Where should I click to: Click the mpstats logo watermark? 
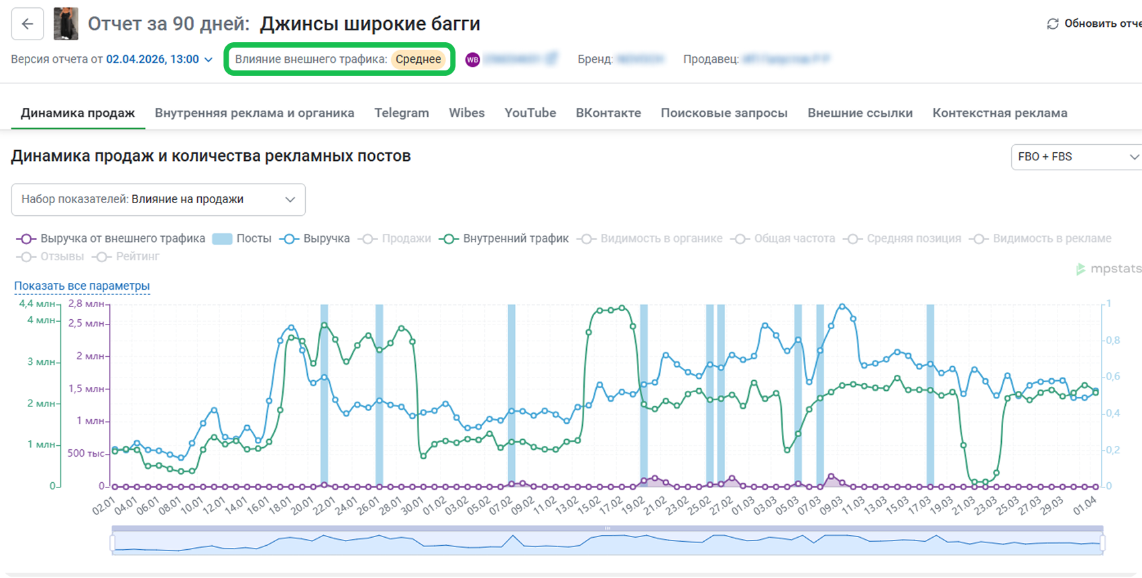point(1108,269)
